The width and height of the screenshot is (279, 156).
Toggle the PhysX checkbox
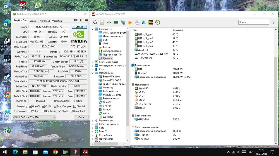point(60,111)
